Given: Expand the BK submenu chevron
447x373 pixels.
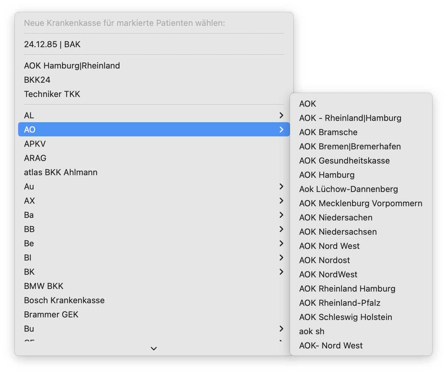Looking at the screenshot, I should coord(281,272).
